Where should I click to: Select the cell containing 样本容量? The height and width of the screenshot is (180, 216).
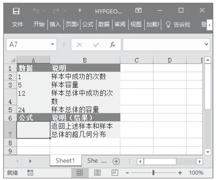click(x=85, y=84)
